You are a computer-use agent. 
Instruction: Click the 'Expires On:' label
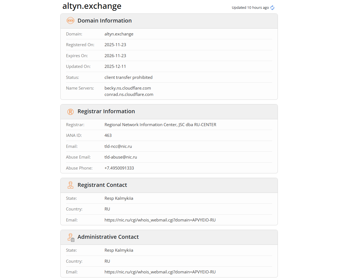77,56
